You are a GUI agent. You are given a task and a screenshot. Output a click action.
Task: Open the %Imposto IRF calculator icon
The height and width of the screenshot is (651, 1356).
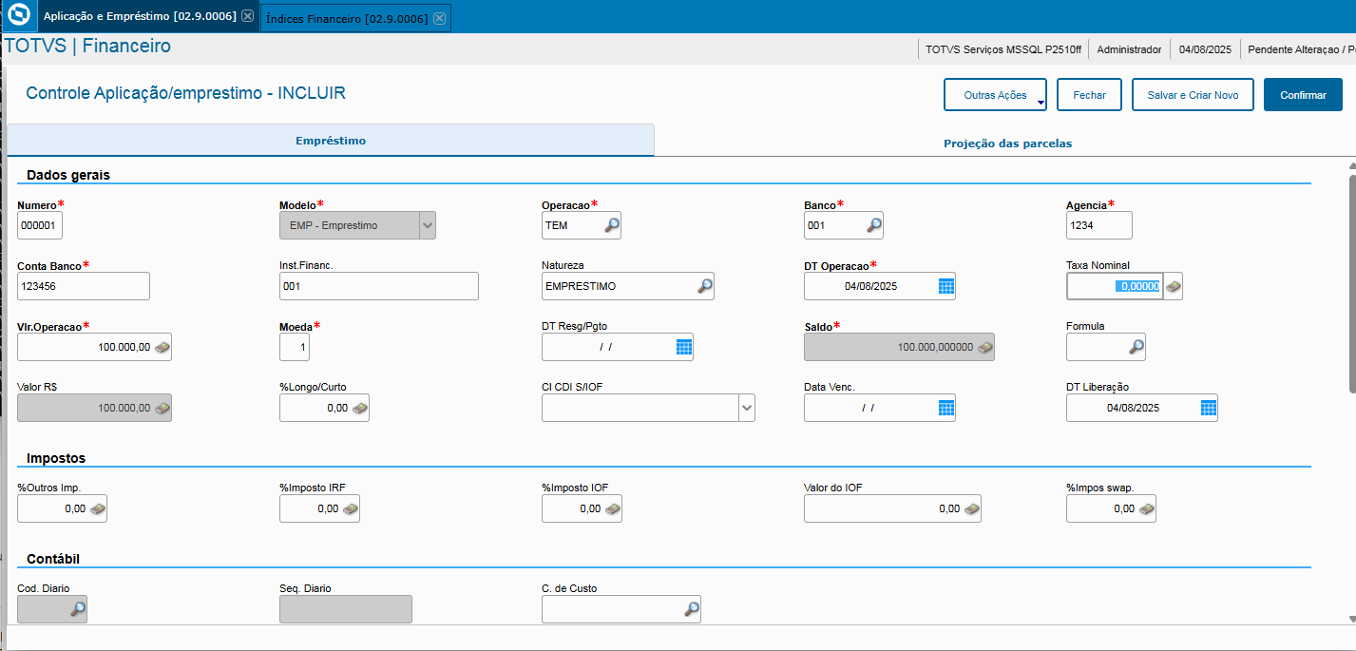pyautogui.click(x=351, y=509)
